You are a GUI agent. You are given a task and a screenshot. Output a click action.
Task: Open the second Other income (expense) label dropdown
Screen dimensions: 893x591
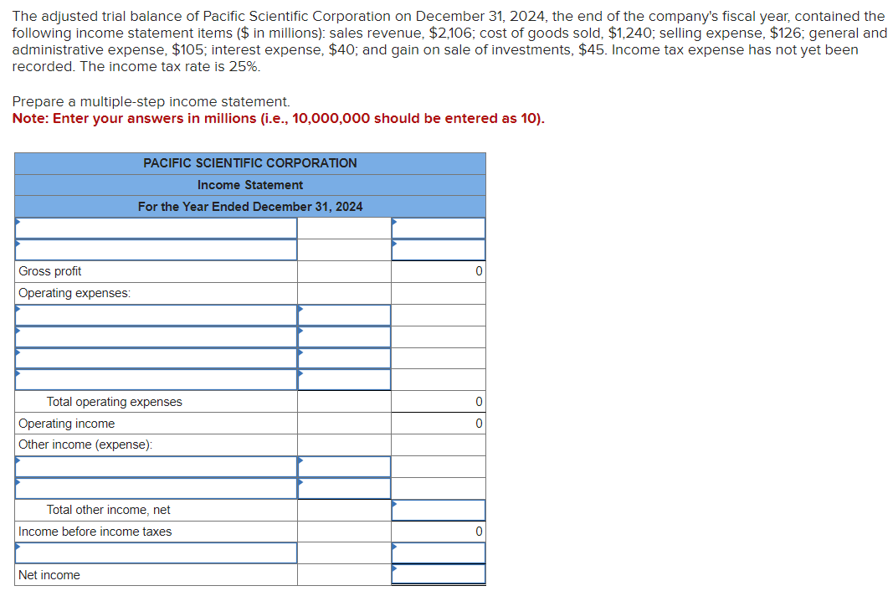tap(156, 488)
